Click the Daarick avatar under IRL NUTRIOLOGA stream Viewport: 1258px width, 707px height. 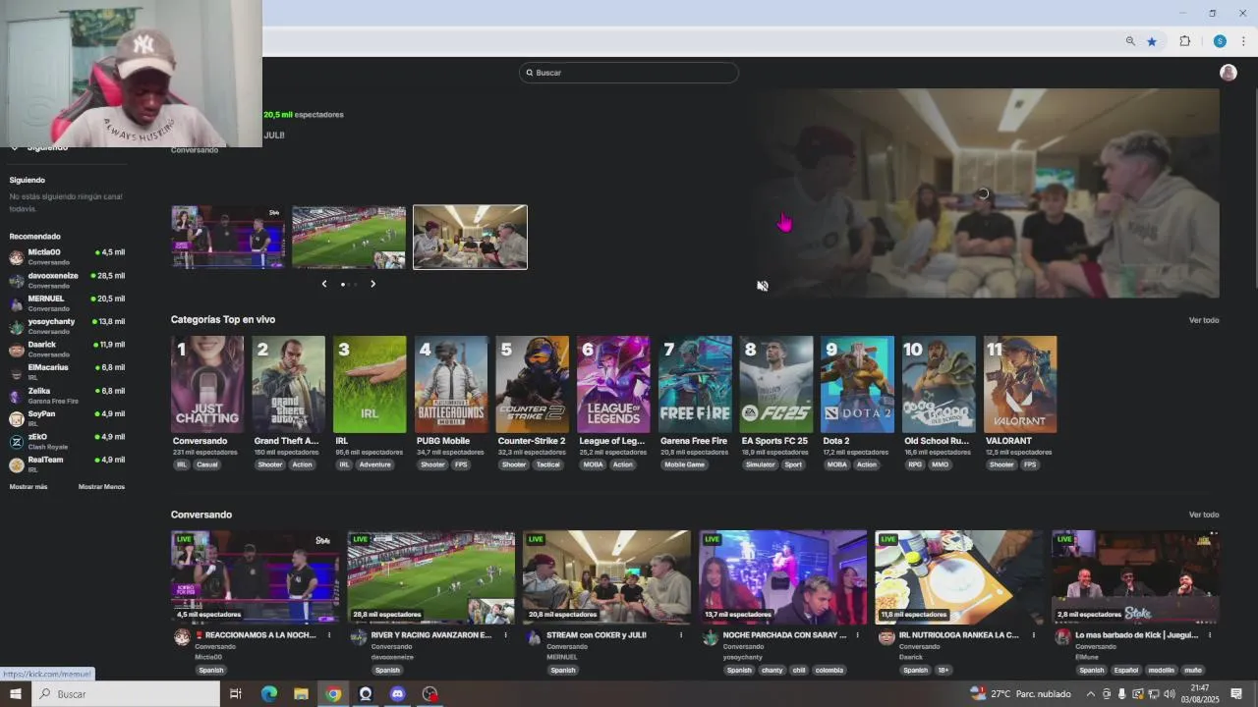886,638
